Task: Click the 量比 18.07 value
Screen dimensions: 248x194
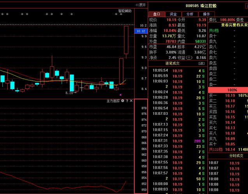Action: pyautogui.click(x=201, y=36)
